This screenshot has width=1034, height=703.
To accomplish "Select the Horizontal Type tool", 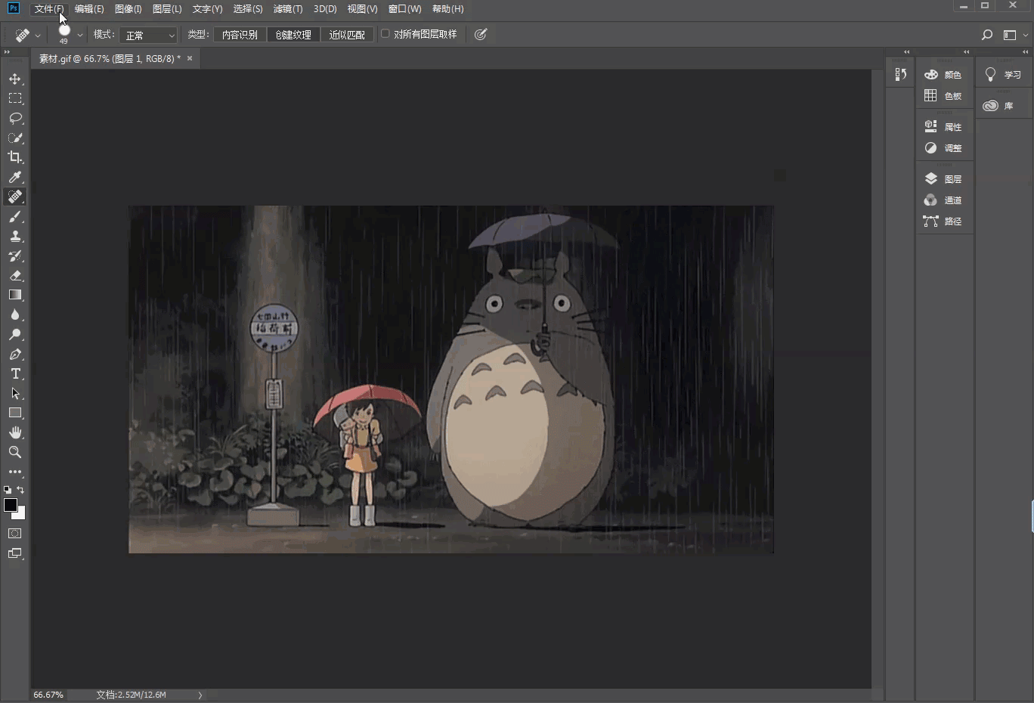I will pos(15,373).
